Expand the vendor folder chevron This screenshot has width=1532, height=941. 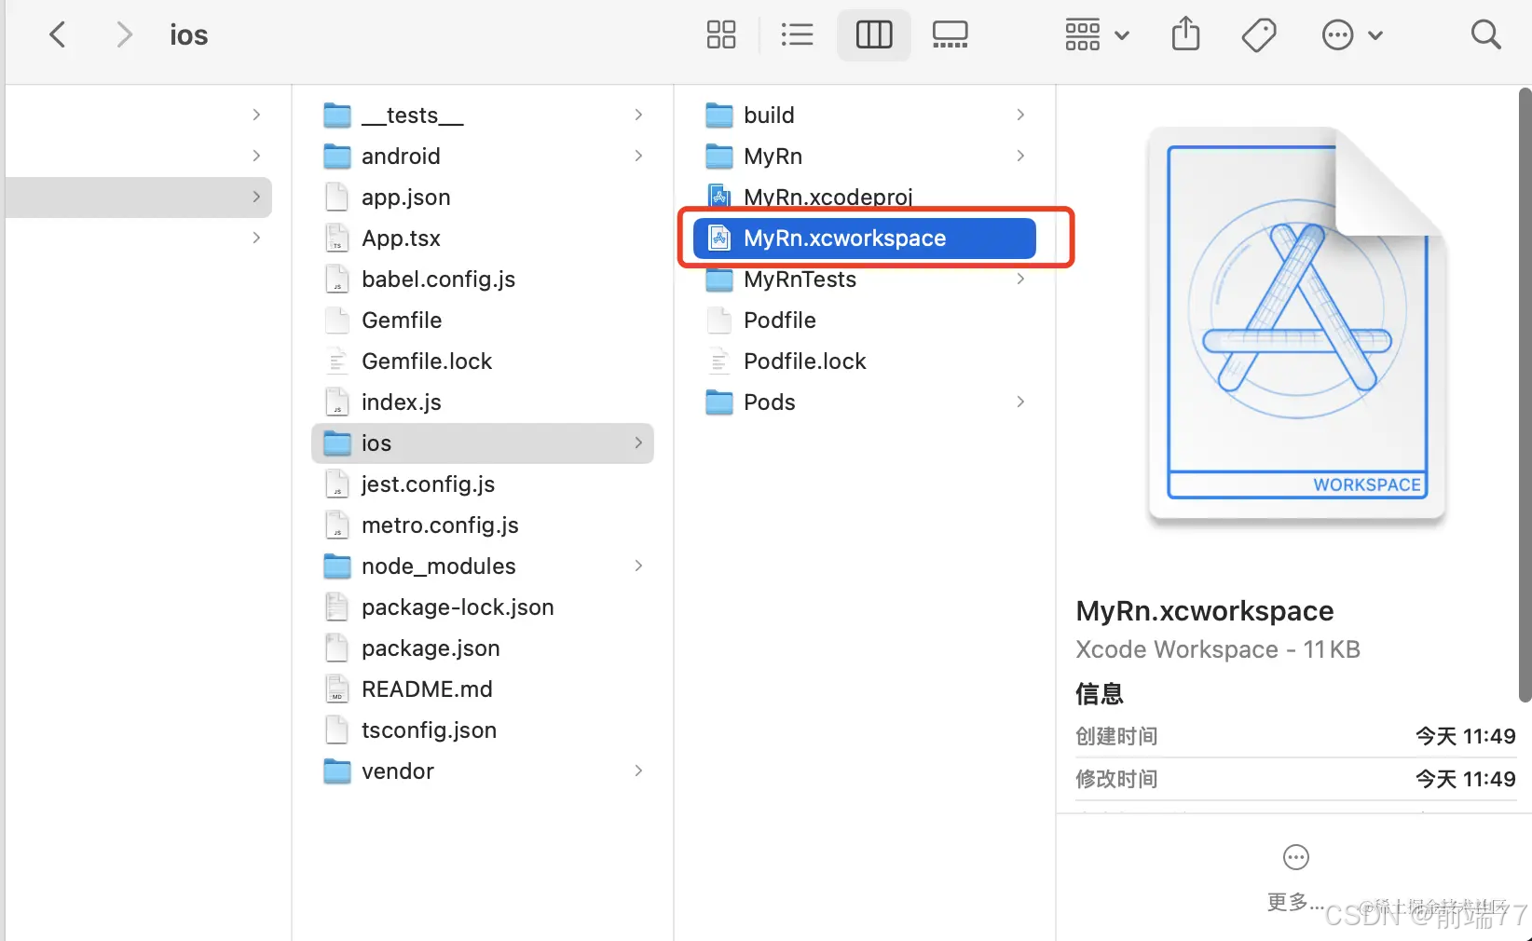coord(638,771)
